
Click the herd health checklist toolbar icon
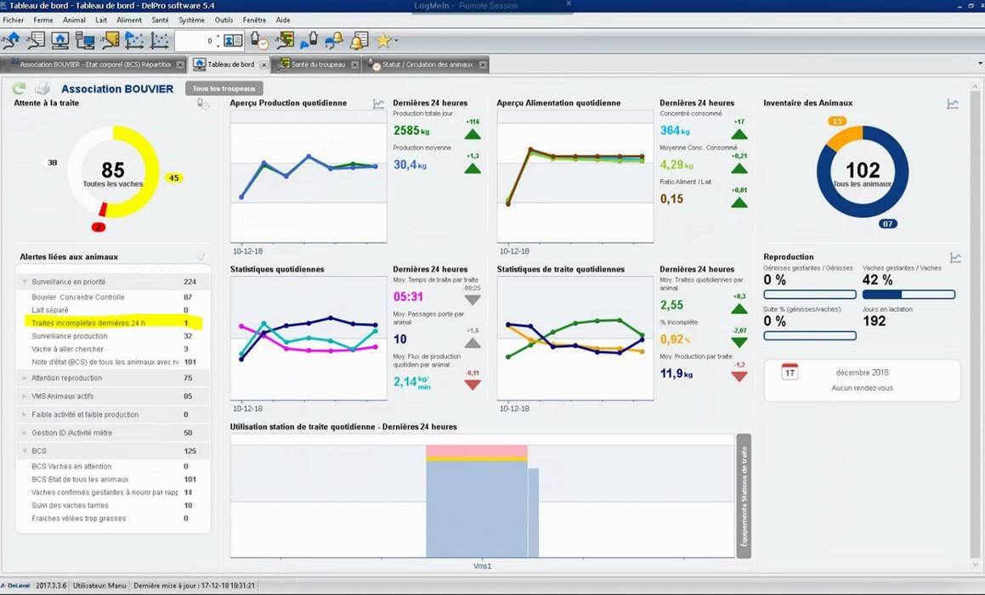pyautogui.click(x=285, y=41)
